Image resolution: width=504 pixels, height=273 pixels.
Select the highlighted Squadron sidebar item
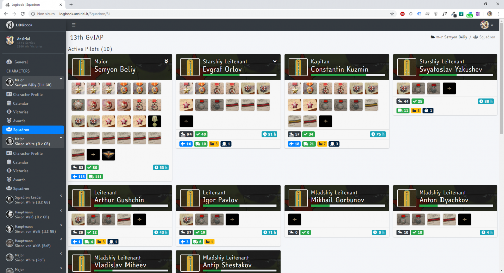[33, 130]
